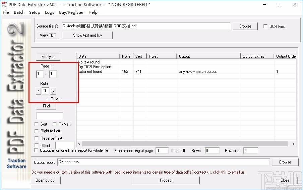Go to the previous rule arrow
The height and width of the screenshot is (190, 303).
pos(38,91)
